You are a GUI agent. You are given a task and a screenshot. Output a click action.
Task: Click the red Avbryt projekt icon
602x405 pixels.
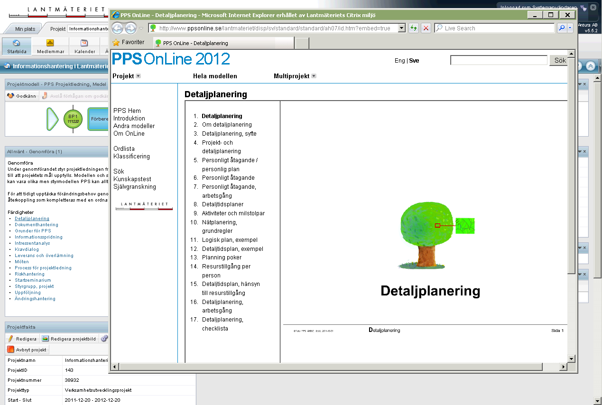pos(11,350)
